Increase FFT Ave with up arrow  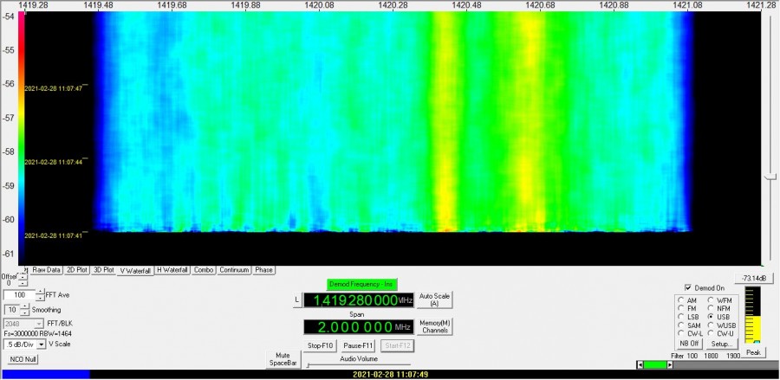[39, 292]
